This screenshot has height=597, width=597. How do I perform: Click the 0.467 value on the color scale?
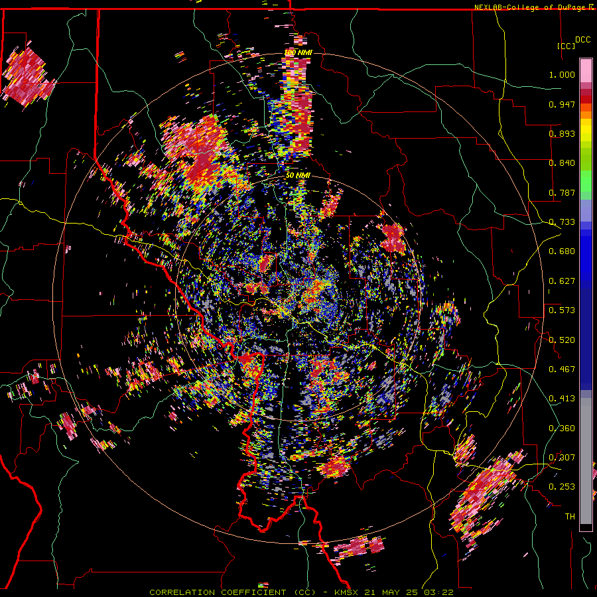pos(562,369)
